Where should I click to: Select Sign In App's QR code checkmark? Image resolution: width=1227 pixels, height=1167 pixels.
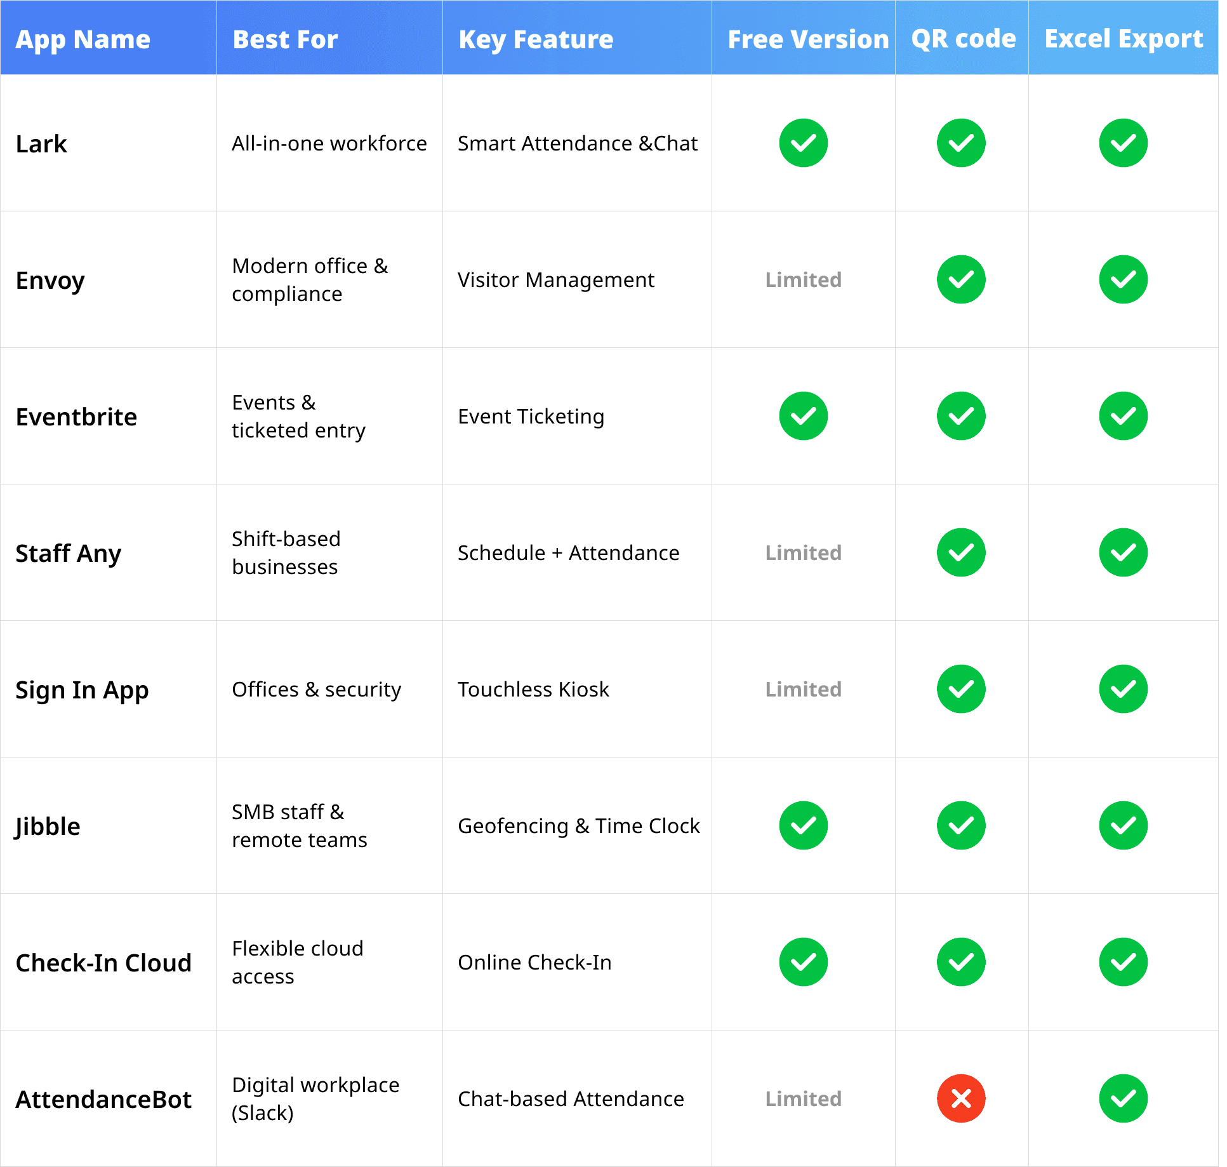click(x=960, y=689)
